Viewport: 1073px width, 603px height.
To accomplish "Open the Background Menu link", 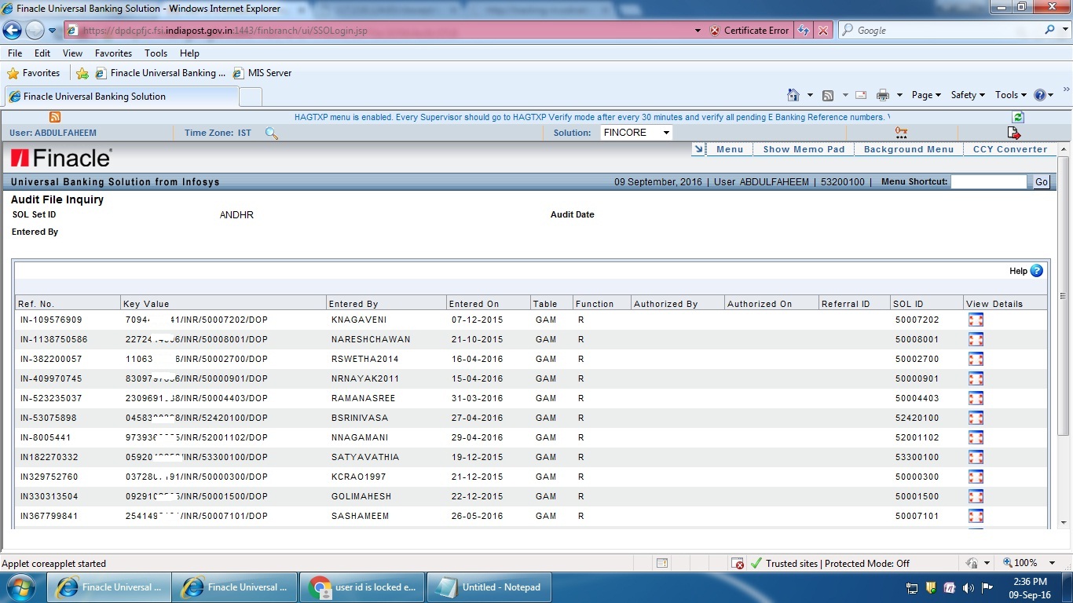I will tap(907, 148).
